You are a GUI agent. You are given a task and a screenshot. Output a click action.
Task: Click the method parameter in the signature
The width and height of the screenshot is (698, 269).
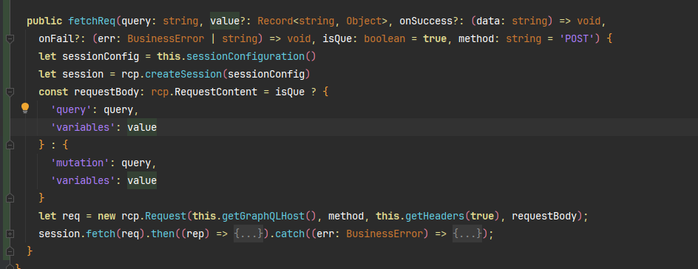click(476, 38)
